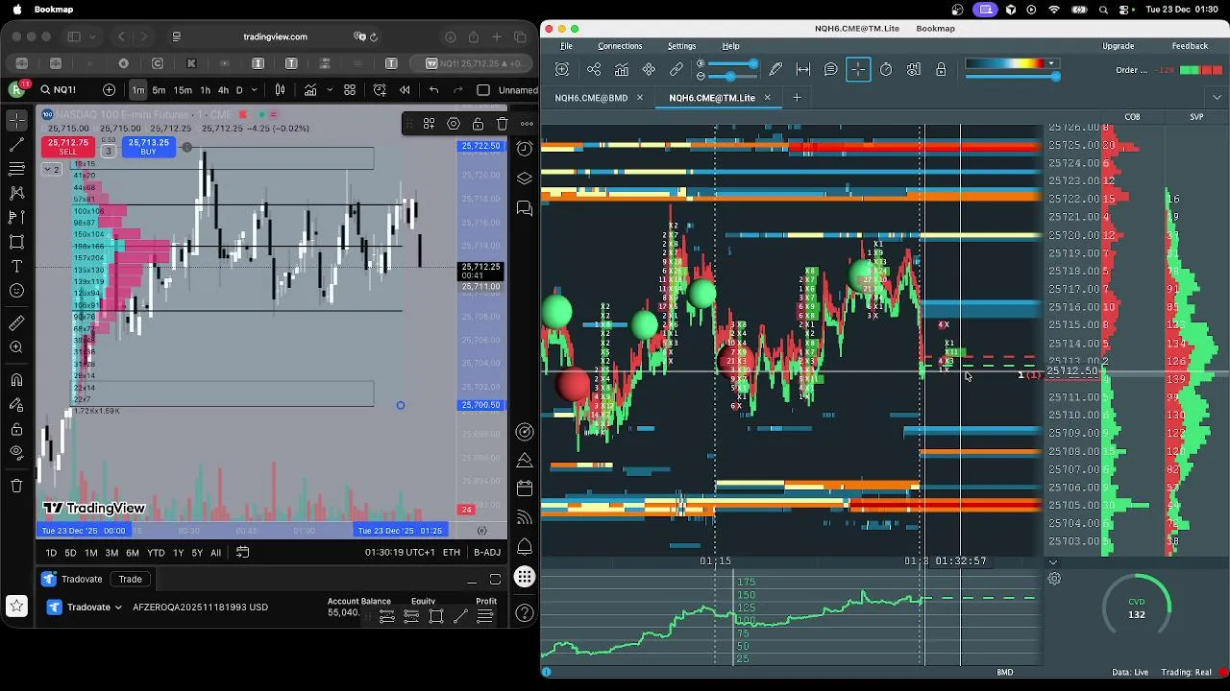
Task: Toggle the Bookmap padlock icon
Action: (x=941, y=69)
